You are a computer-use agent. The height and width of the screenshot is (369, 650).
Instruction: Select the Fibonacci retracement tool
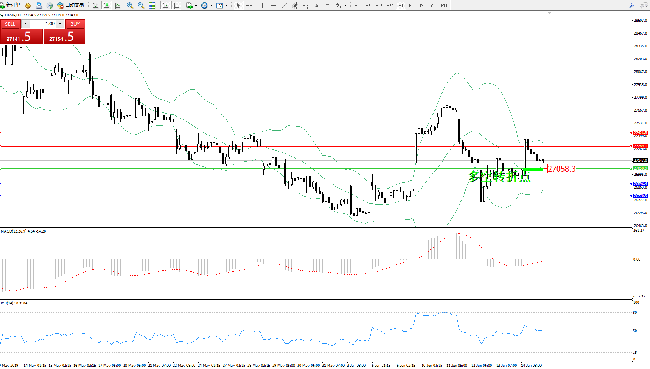[x=306, y=5]
